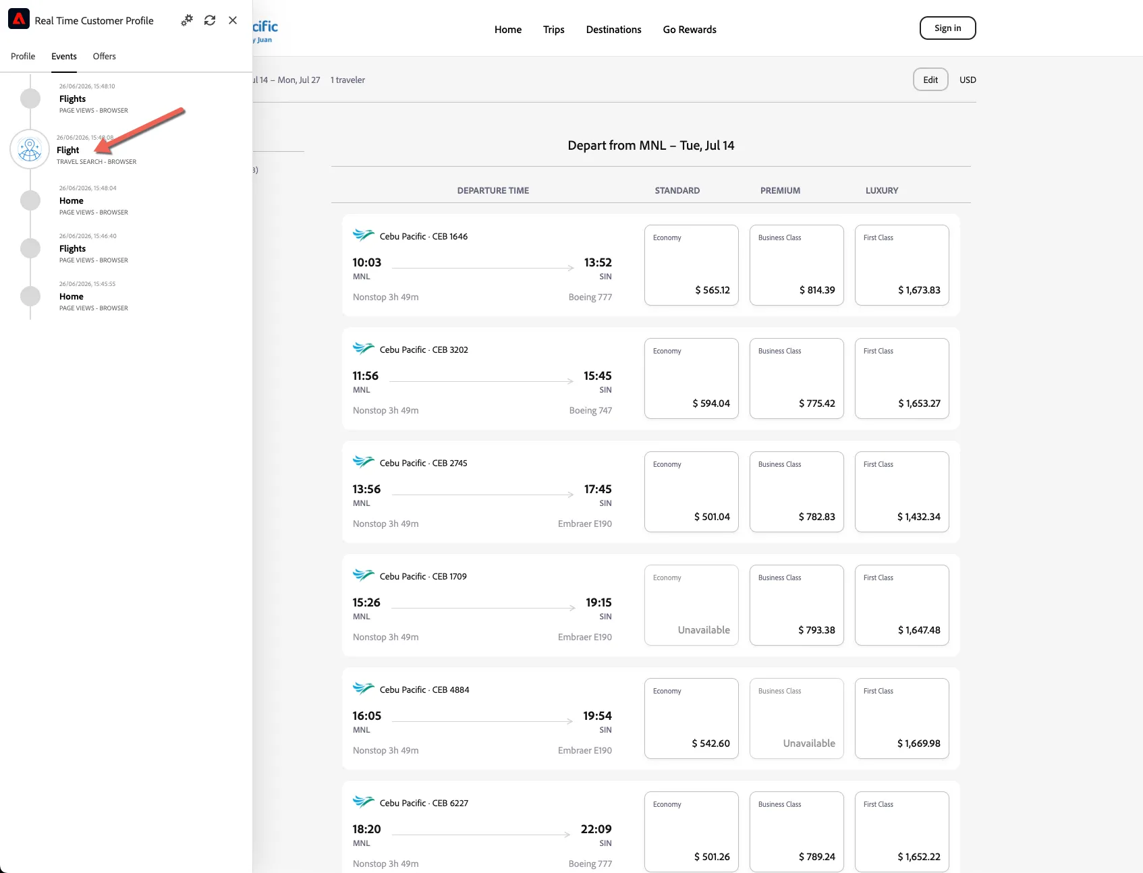The image size is (1143, 873).
Task: Select the Flight travel search event
Action: [96, 150]
